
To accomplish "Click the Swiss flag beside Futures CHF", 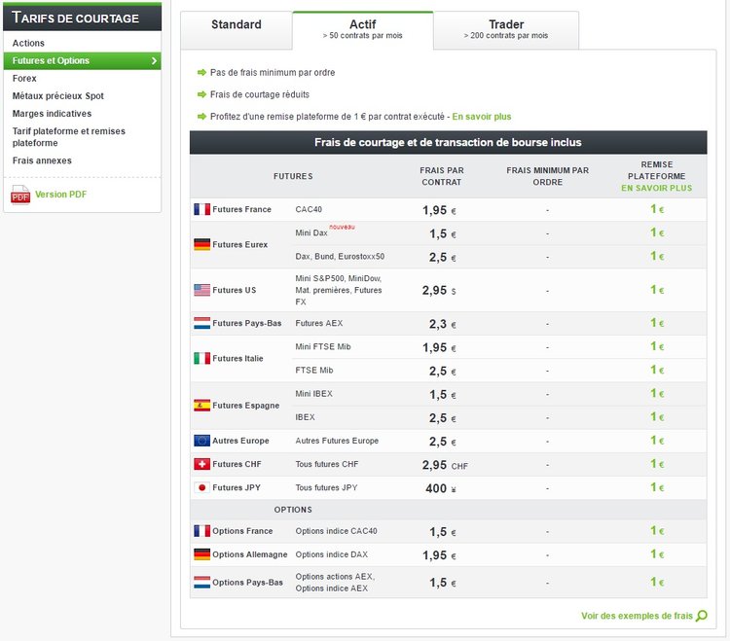I will point(201,464).
